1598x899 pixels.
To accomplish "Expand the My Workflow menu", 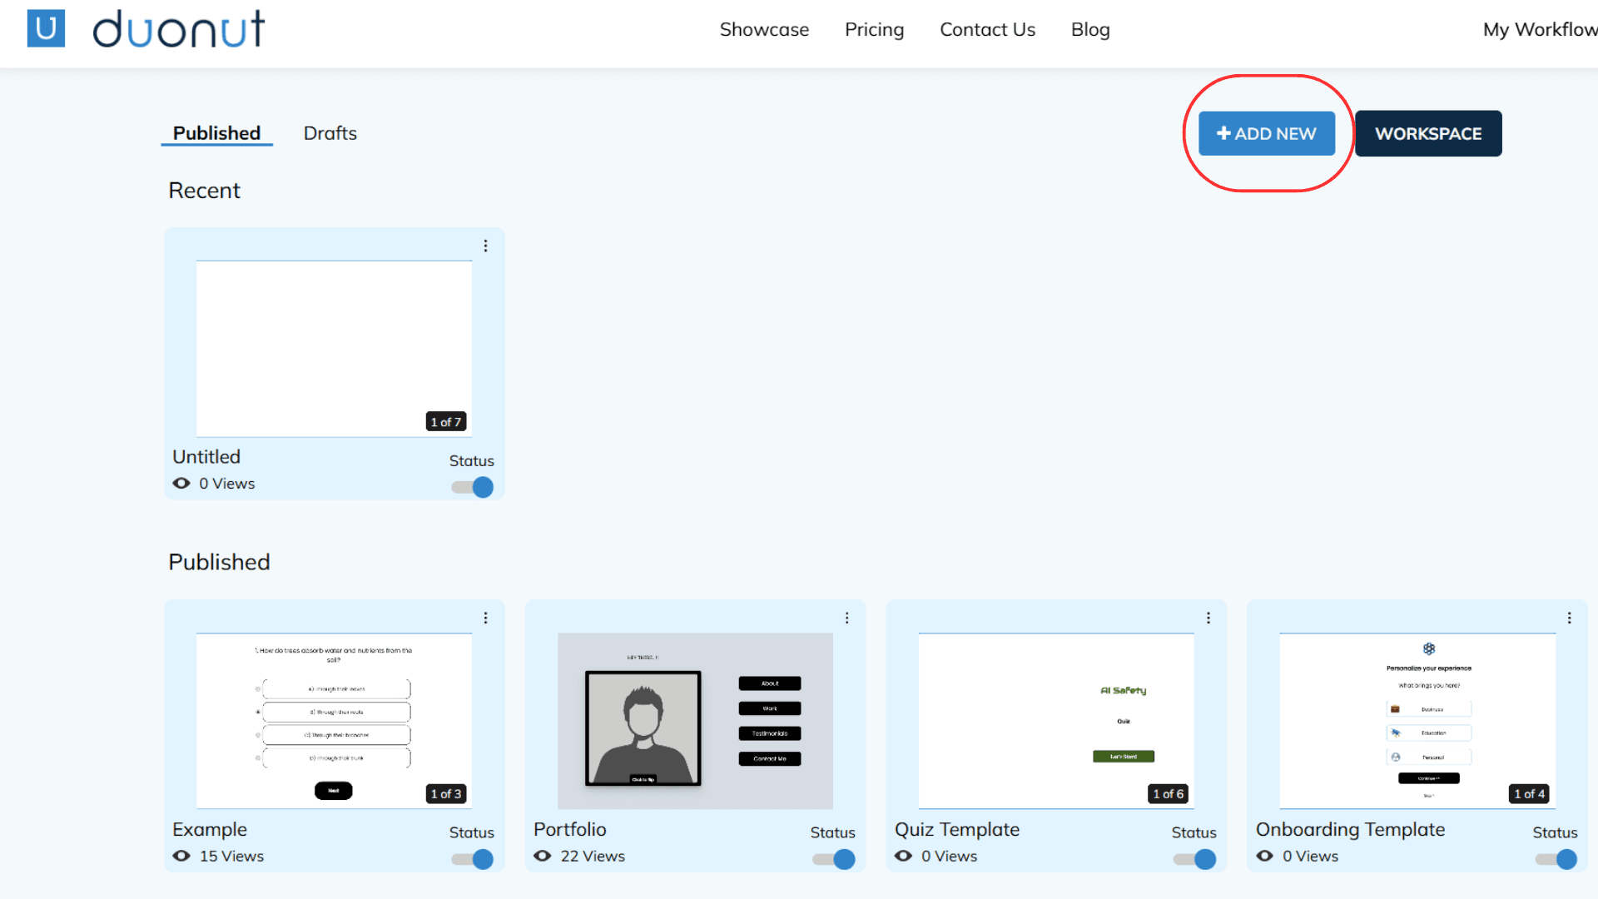I will pos(1539,30).
